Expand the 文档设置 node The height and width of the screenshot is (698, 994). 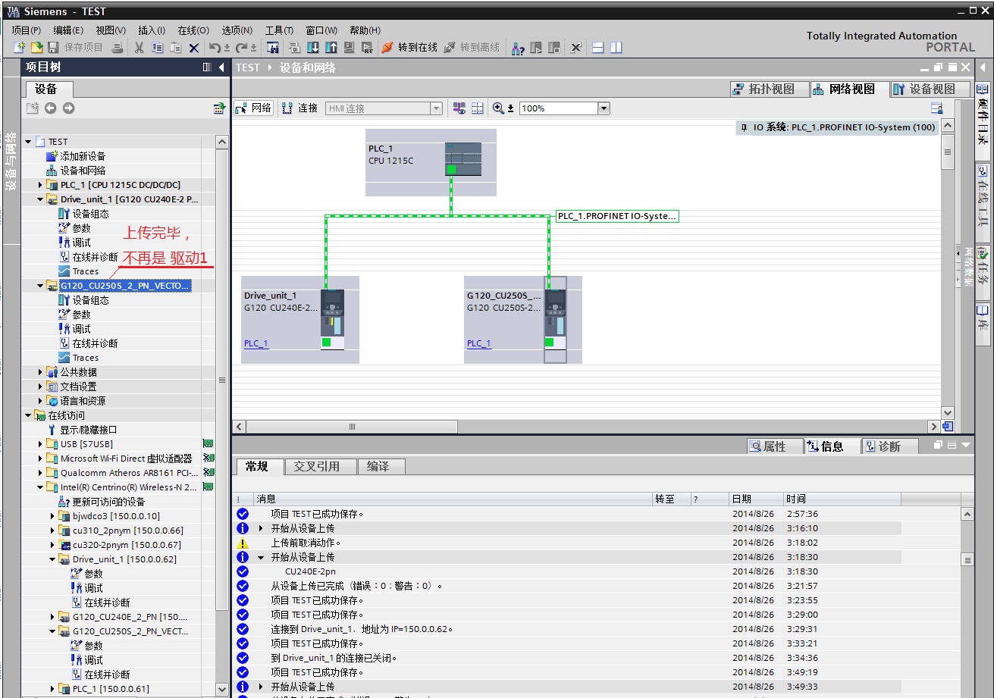tap(41, 387)
